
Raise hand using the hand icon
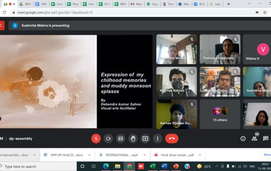pos(133,138)
